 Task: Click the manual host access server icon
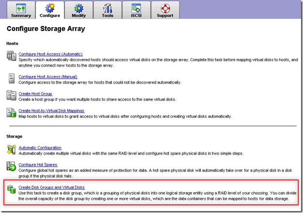(12, 78)
